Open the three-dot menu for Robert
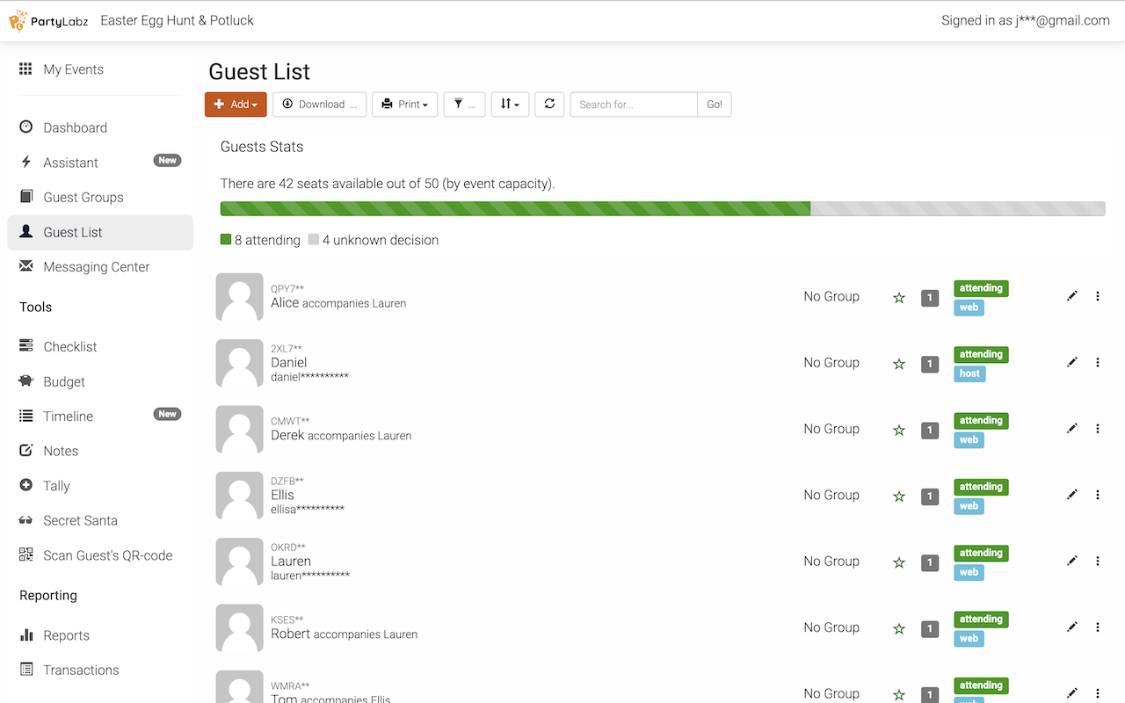1125x703 pixels. pos(1098,627)
